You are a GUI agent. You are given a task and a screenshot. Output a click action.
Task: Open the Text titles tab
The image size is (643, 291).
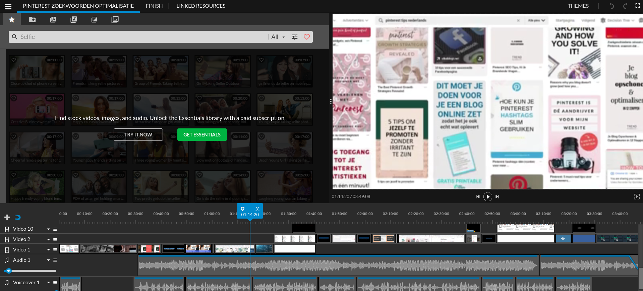(53, 19)
